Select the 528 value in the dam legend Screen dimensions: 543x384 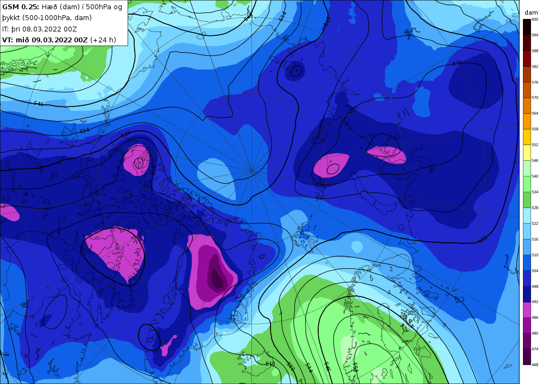tap(535, 208)
